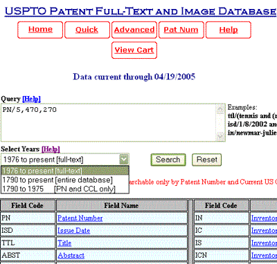Click the ISD field code cell
This screenshot has height=264, width=277.
(x=28, y=230)
